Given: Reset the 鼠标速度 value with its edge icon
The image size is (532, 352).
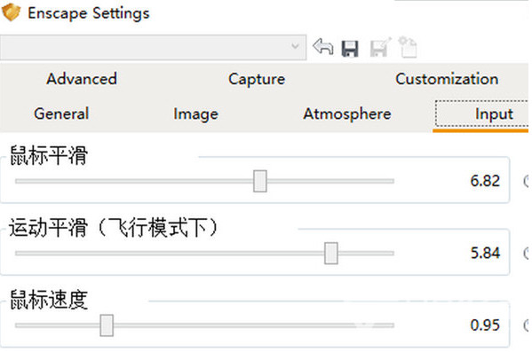Looking at the screenshot, I should point(527,325).
